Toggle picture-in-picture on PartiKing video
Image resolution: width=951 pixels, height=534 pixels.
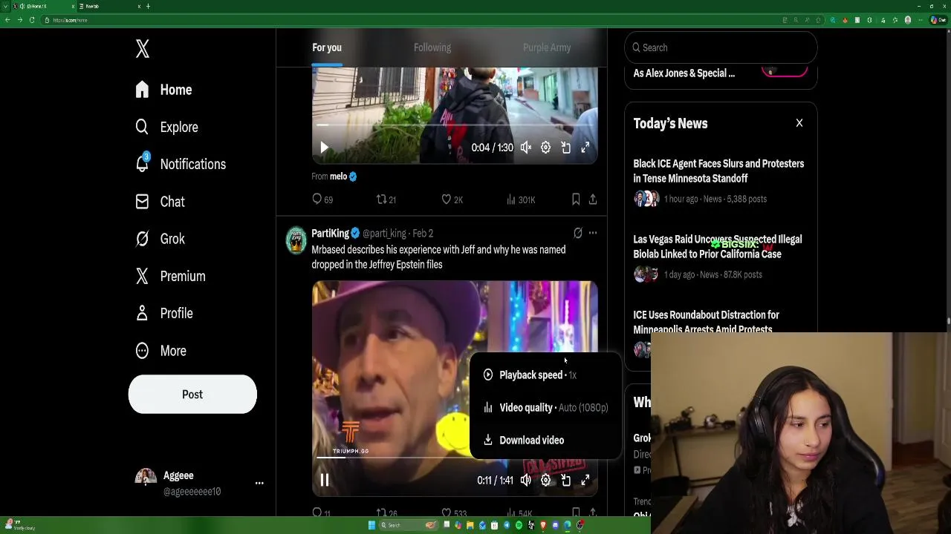pyautogui.click(x=565, y=481)
